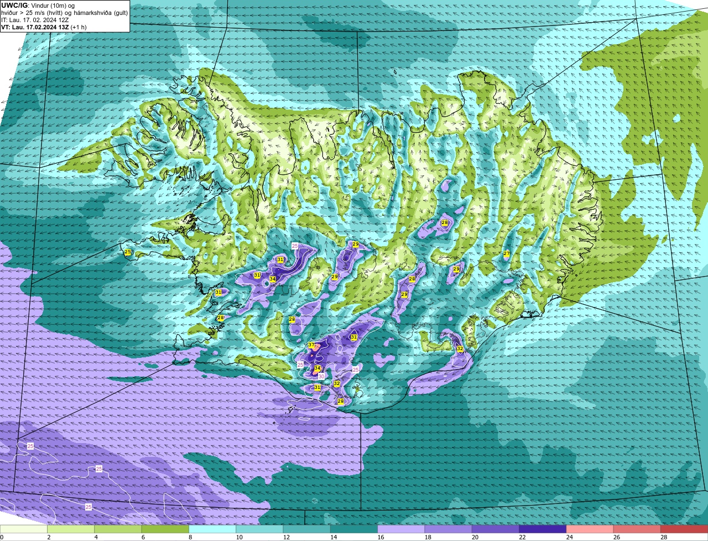This screenshot has height=541, width=708.
Task: Click the "UWC/IG: Vindur (10m) og" title line
Action: click(x=38, y=5)
